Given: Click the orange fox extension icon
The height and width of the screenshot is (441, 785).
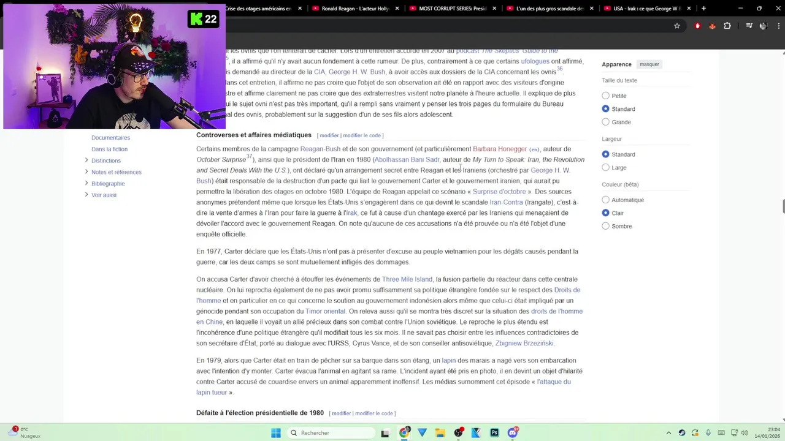Looking at the screenshot, I should click(712, 26).
